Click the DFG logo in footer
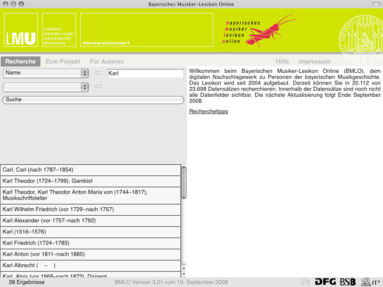Viewport: 383px width, 287px height. pos(325,282)
